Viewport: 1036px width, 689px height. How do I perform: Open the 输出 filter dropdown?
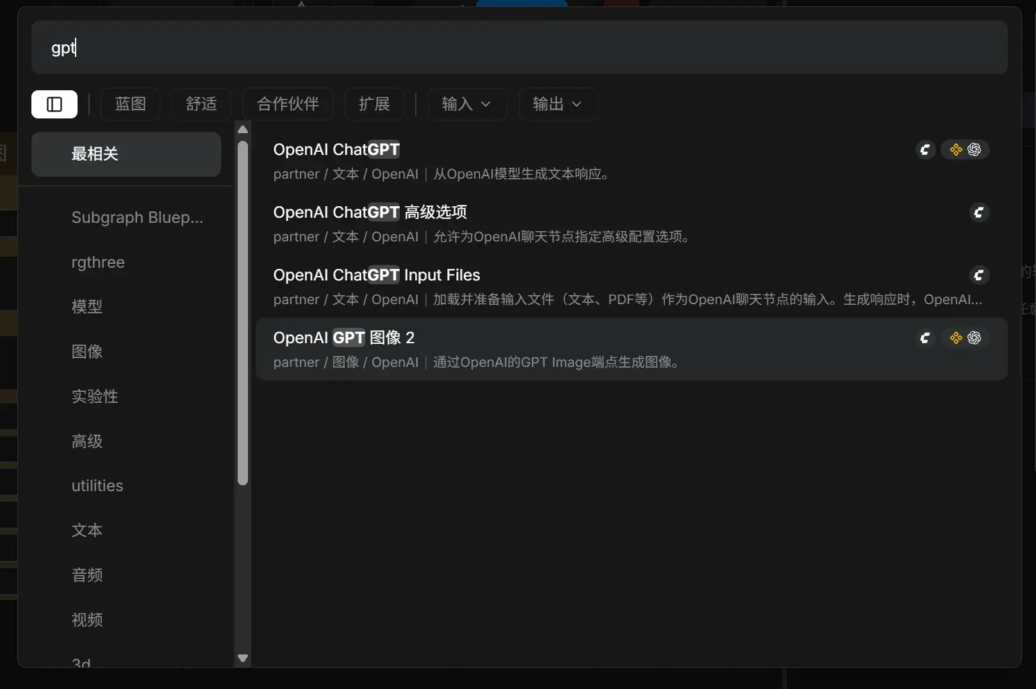pos(558,104)
